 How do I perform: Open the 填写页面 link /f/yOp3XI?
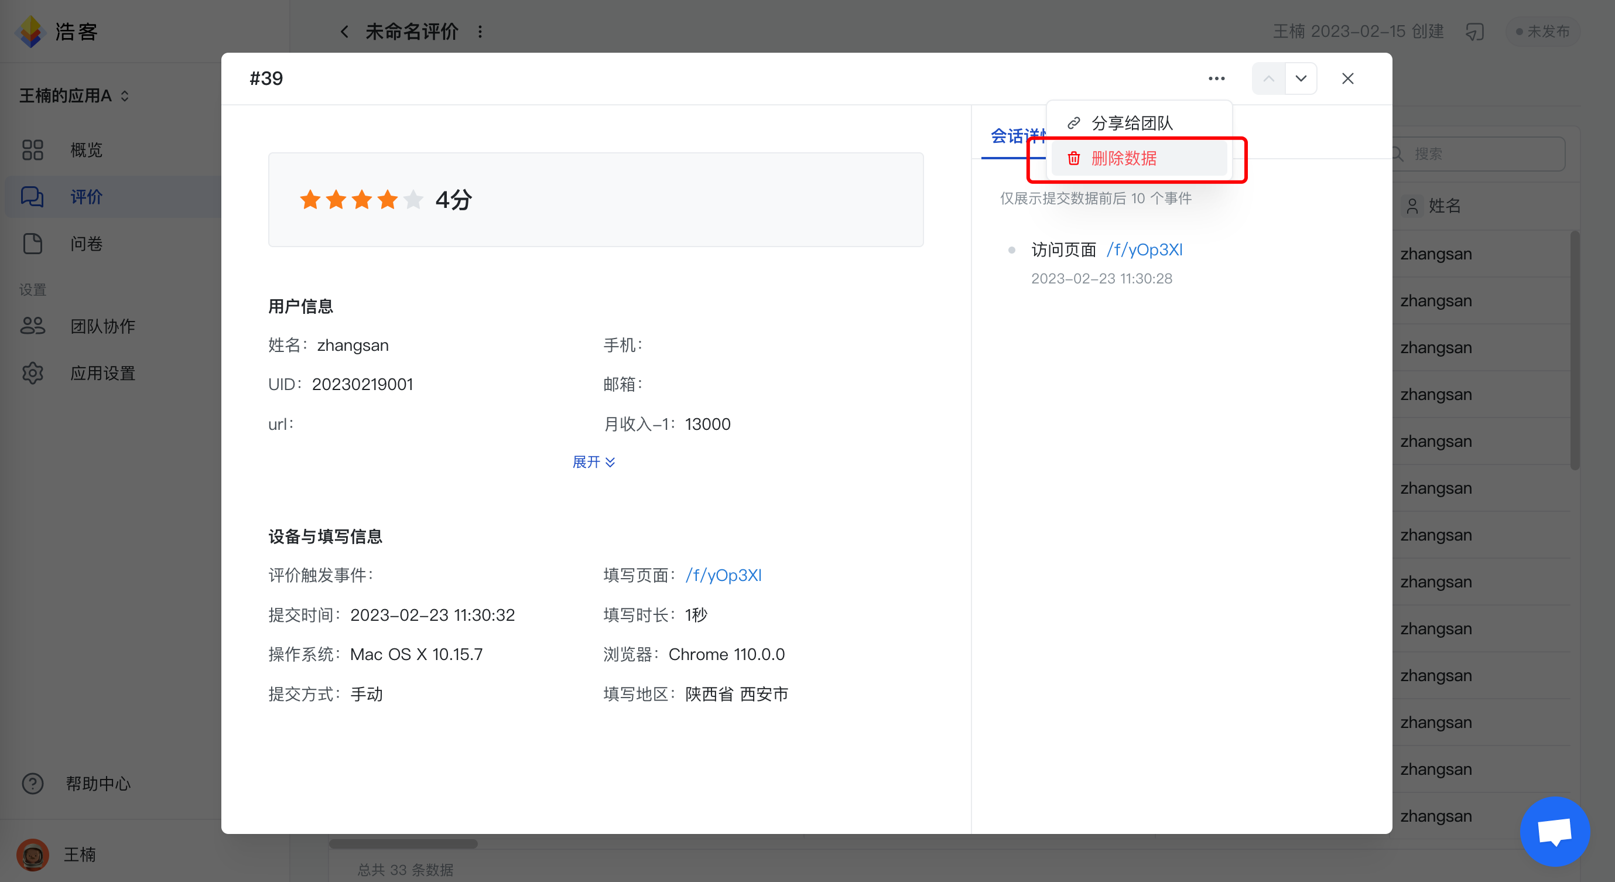click(x=724, y=575)
